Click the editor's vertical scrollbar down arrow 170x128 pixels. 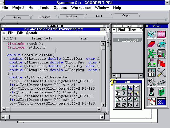[x=103, y=104]
